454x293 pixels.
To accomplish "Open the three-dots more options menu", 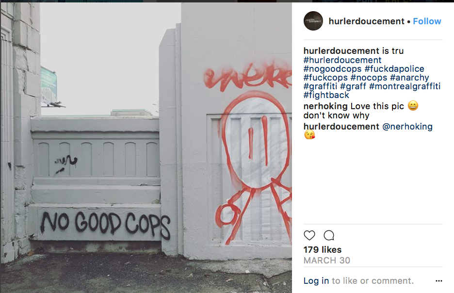I will click(439, 281).
